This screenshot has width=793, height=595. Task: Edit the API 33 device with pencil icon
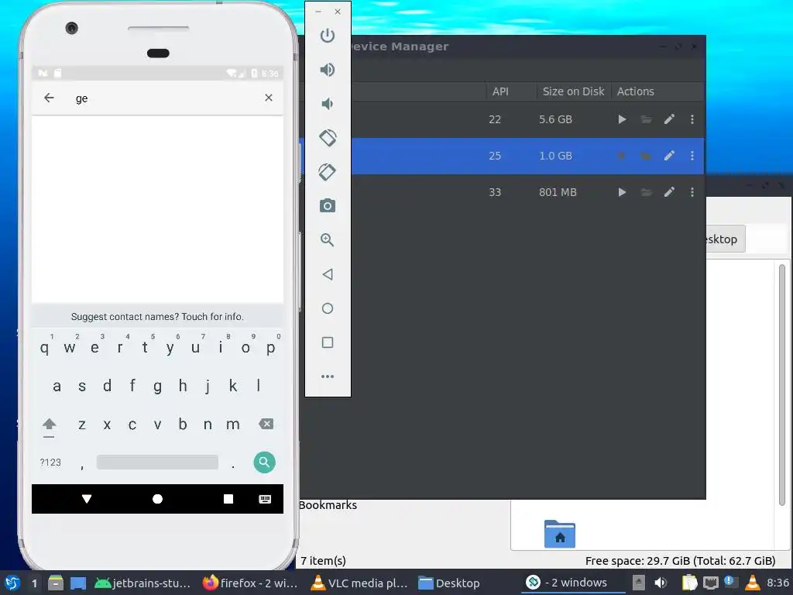coord(669,192)
